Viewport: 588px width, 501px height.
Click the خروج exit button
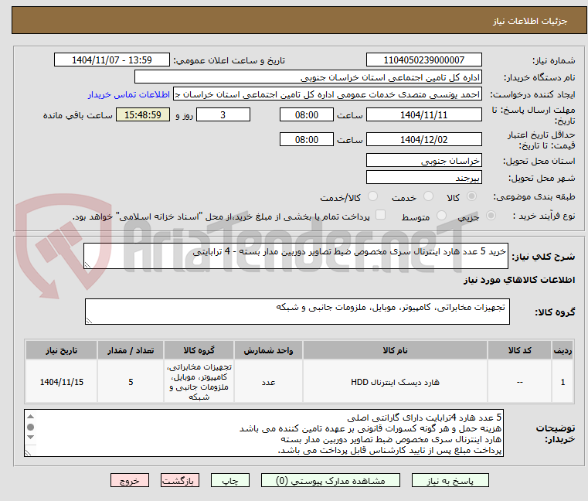129,480
